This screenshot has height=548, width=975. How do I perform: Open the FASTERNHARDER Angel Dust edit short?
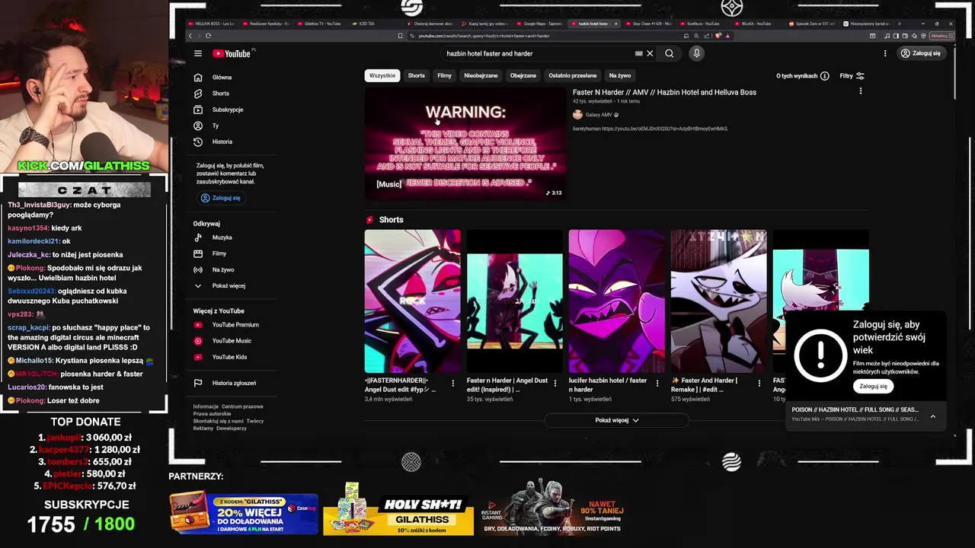(x=412, y=301)
